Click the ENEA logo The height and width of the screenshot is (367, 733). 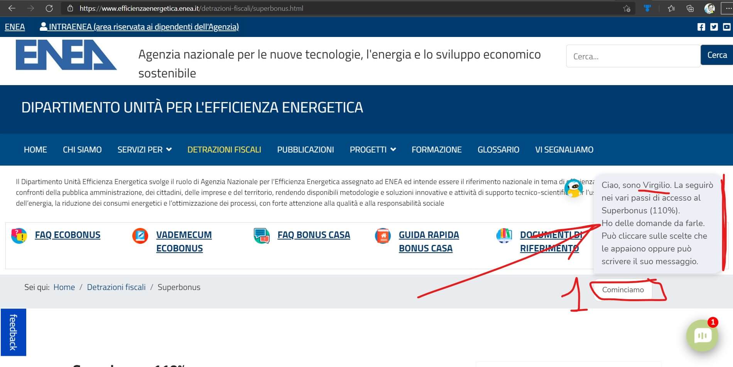(66, 55)
